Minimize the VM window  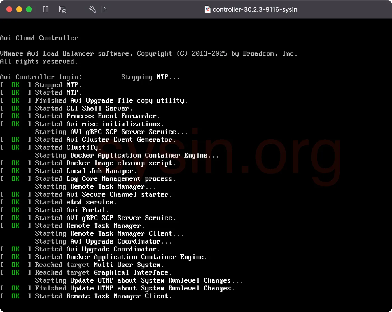[x=19, y=9]
